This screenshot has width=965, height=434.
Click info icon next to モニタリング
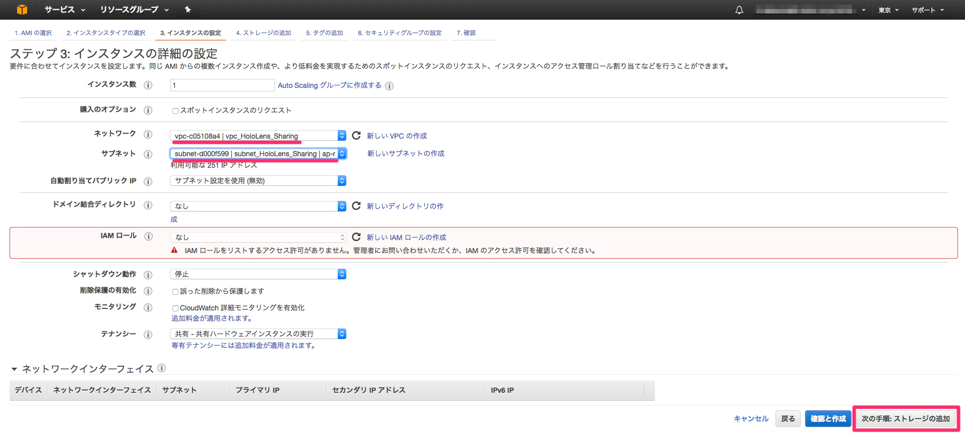click(148, 307)
